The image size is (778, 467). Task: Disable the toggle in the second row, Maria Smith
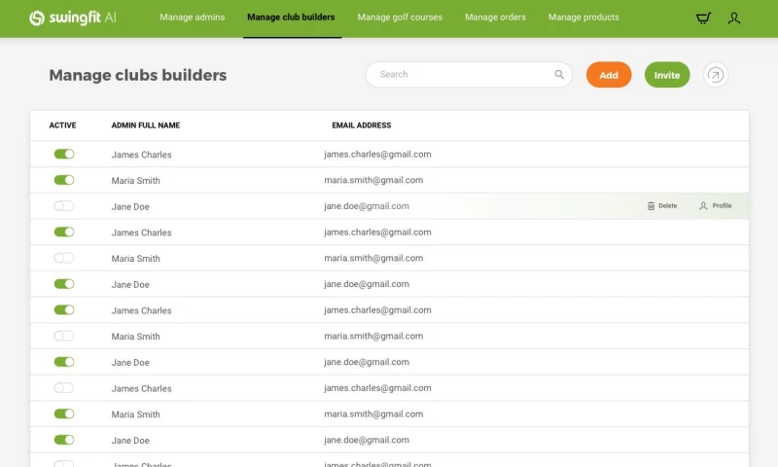point(64,180)
